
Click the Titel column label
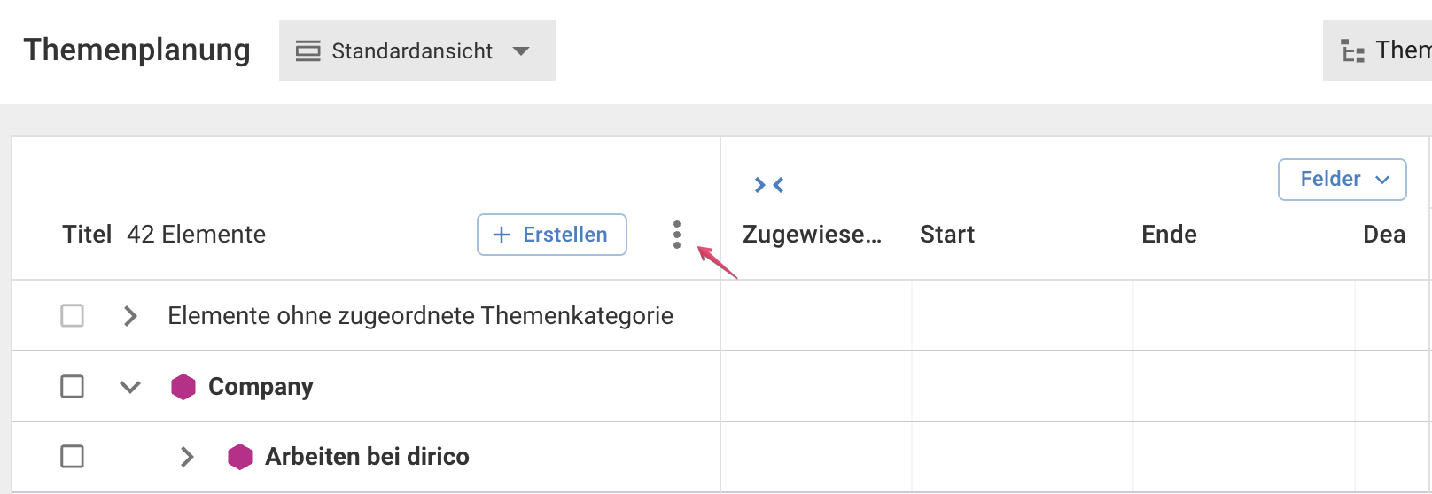pyautogui.click(x=87, y=235)
